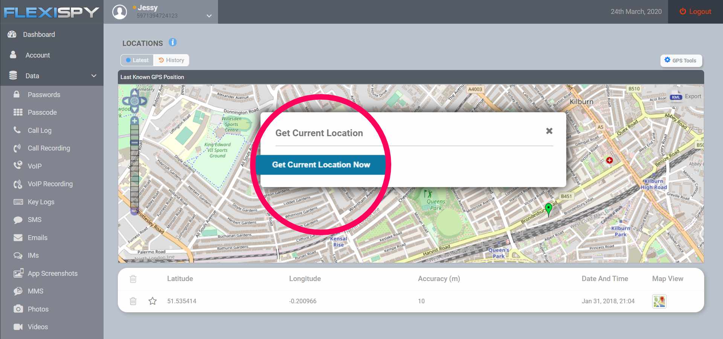Viewport: 723px width, 339px height.
Task: Click the Map View column header
Action: (668, 279)
